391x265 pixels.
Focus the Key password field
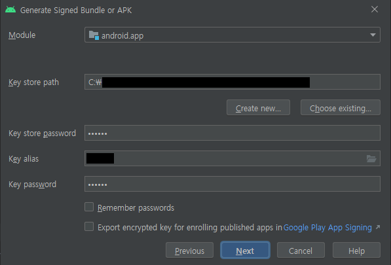coord(233,184)
